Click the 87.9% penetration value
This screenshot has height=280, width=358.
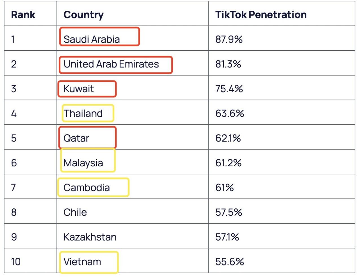[229, 39]
